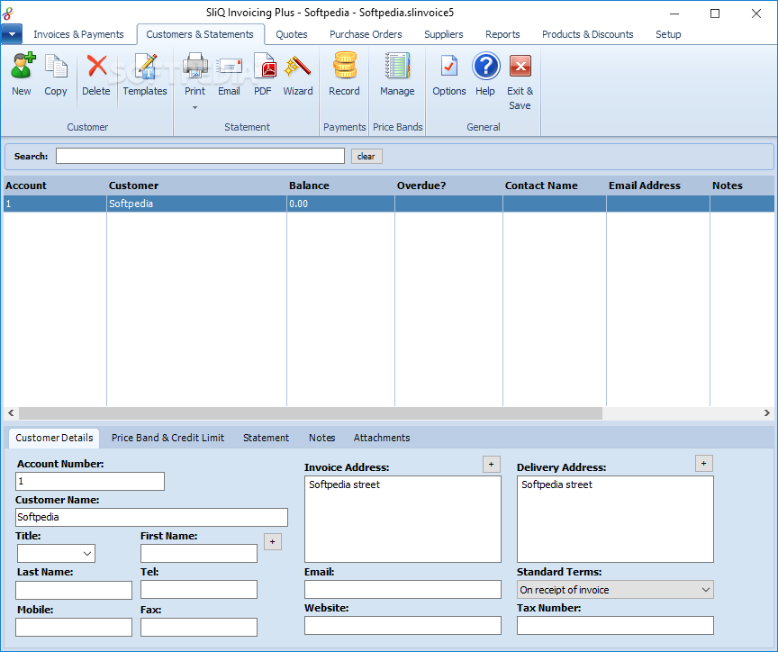
Task: Click the Website field
Action: coord(403,625)
